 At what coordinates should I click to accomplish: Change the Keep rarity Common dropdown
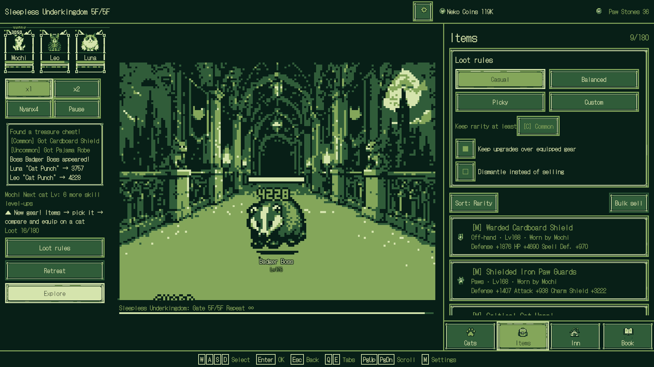click(x=538, y=126)
